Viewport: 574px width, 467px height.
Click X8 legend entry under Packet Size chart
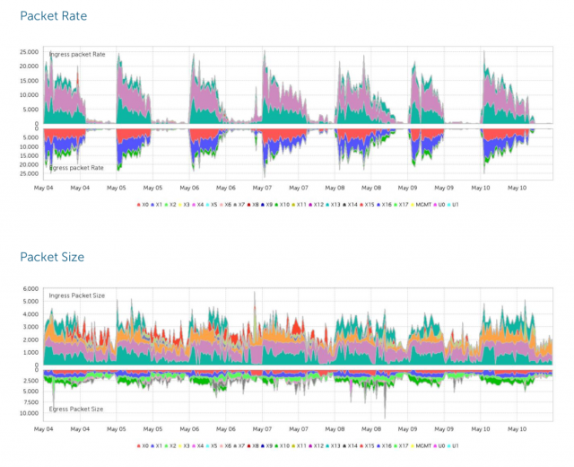253,445
